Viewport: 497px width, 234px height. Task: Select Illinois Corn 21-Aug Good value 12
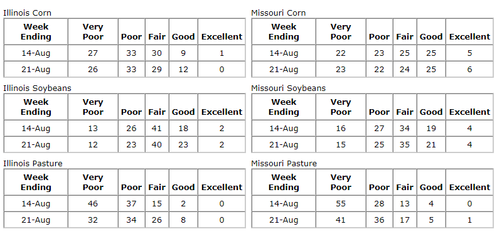point(183,69)
